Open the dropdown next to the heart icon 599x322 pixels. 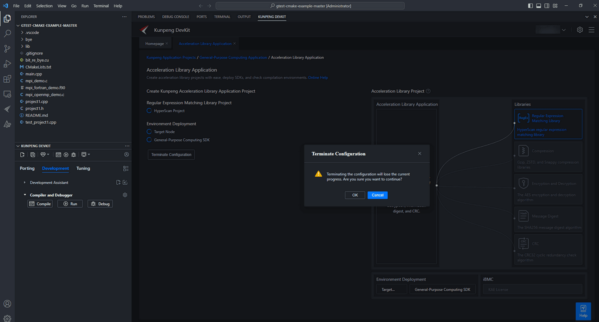(48, 155)
